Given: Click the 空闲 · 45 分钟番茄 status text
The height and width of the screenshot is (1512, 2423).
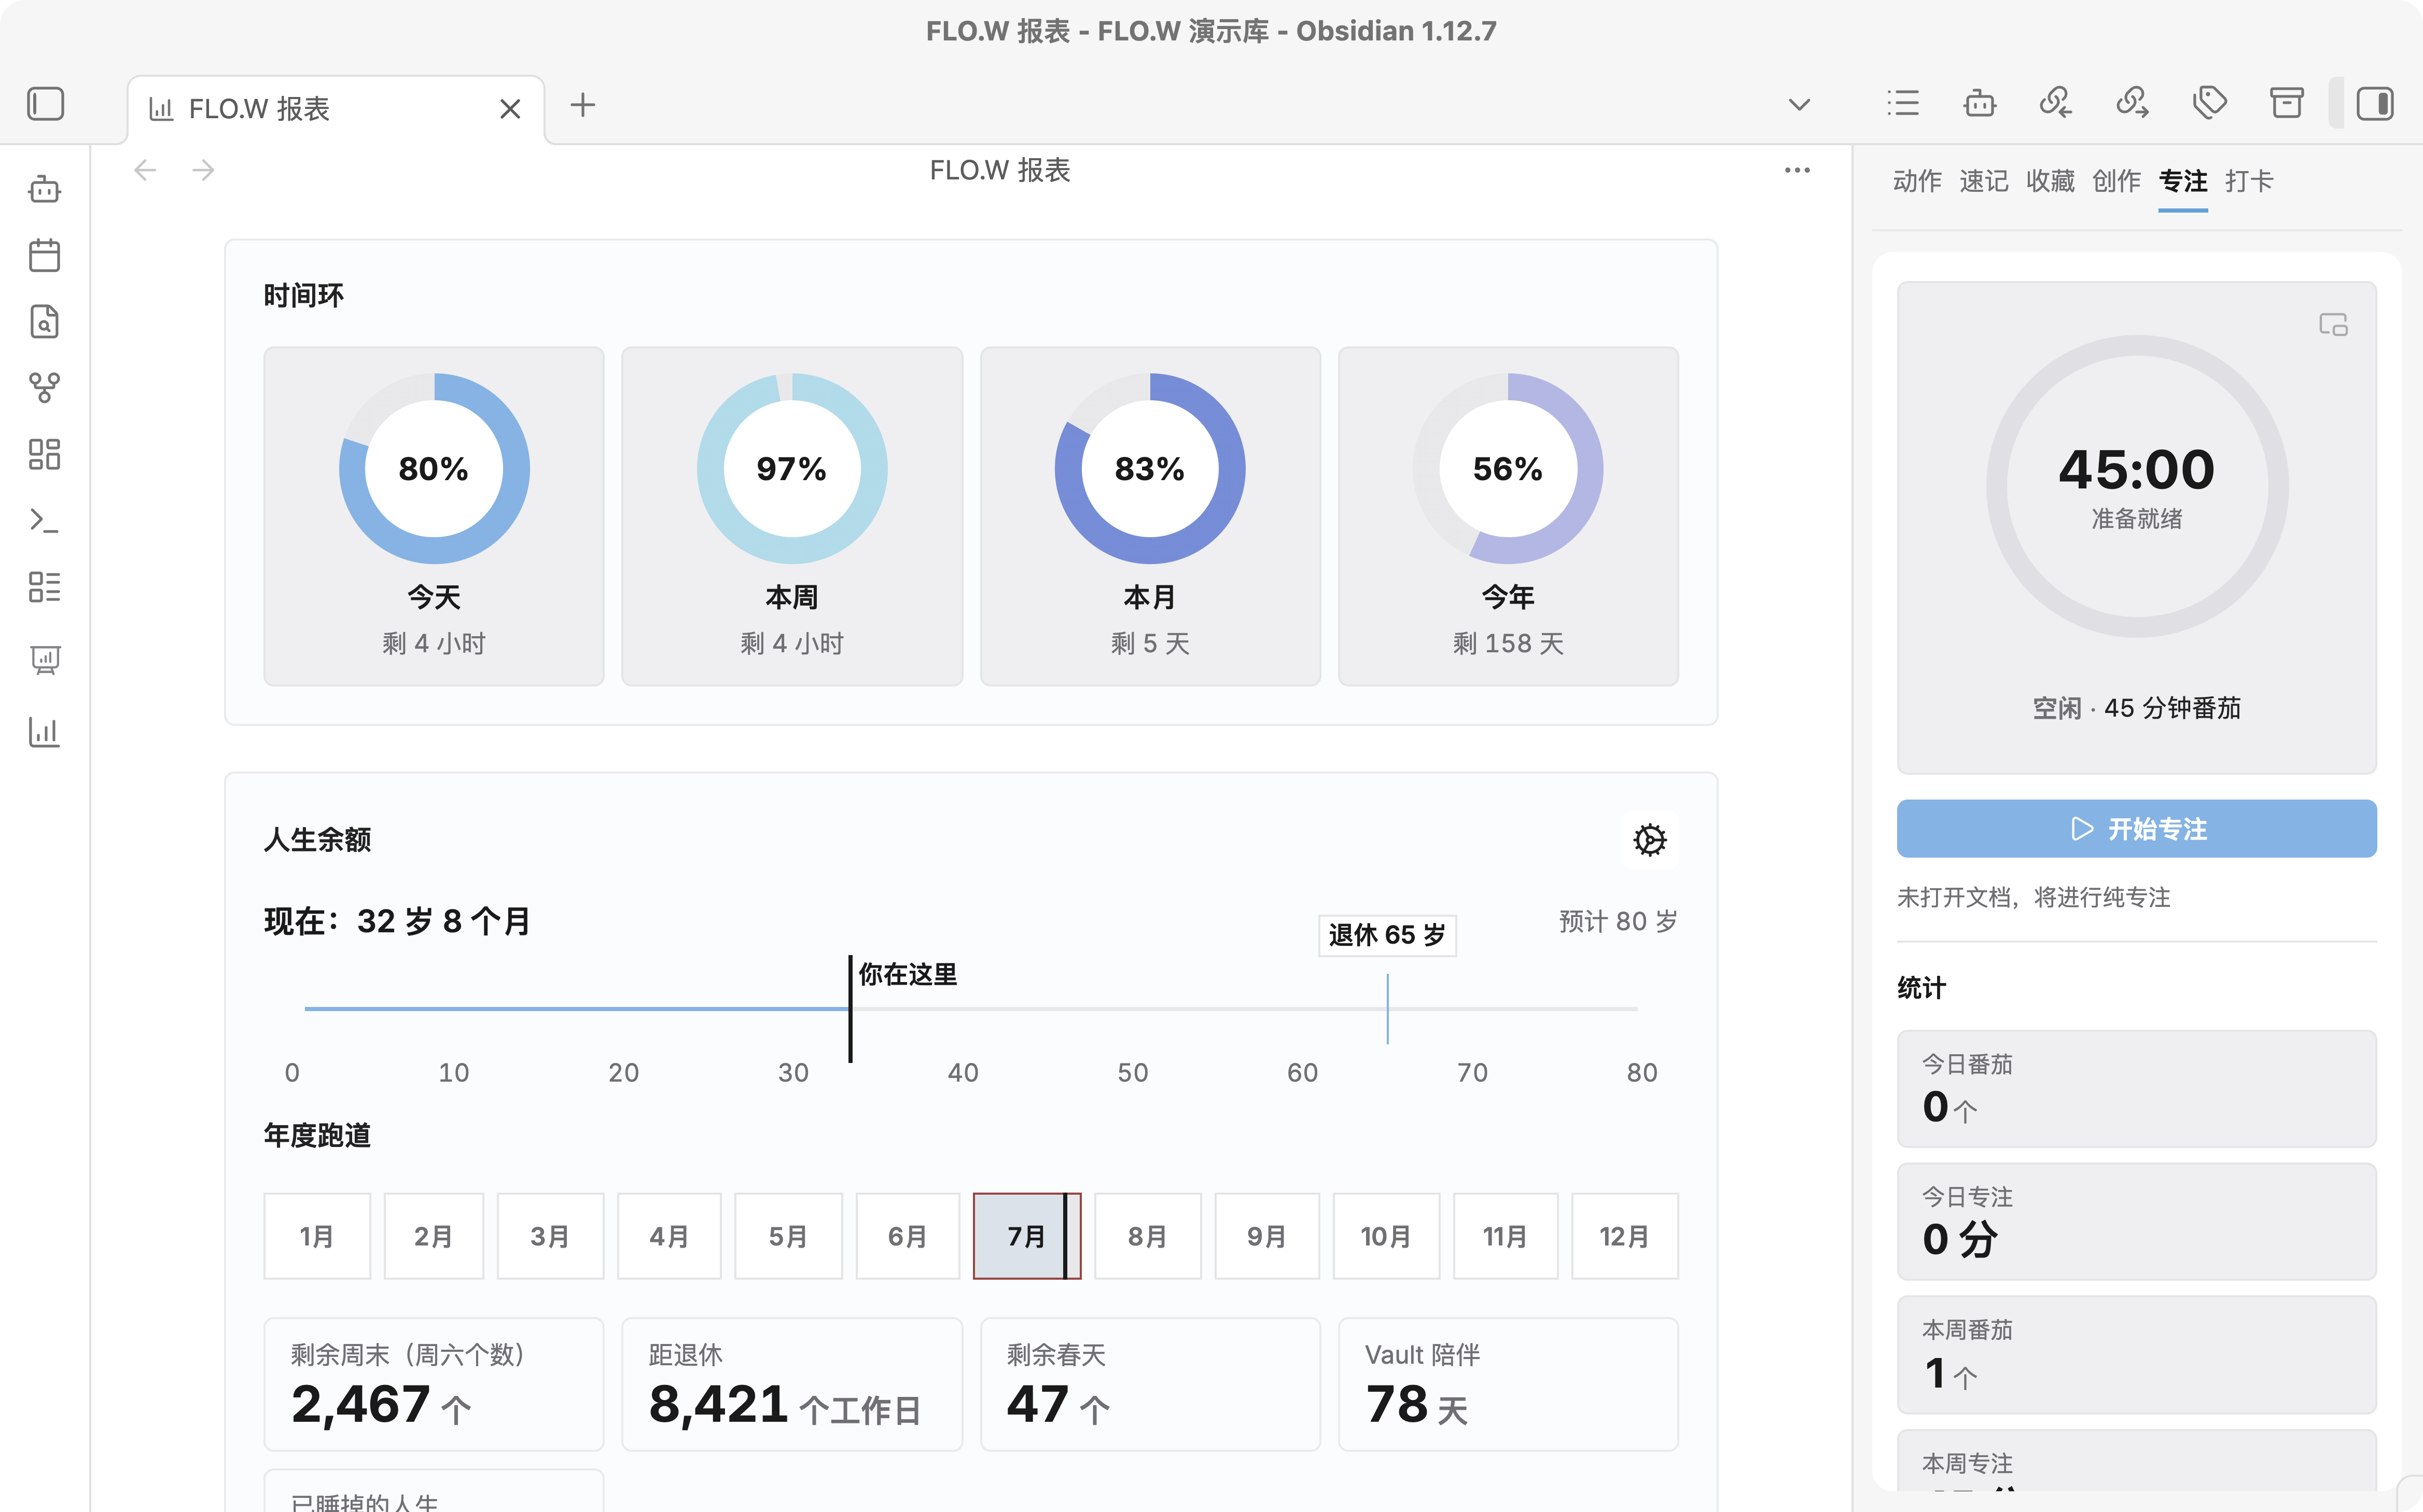Looking at the screenshot, I should click(2137, 708).
